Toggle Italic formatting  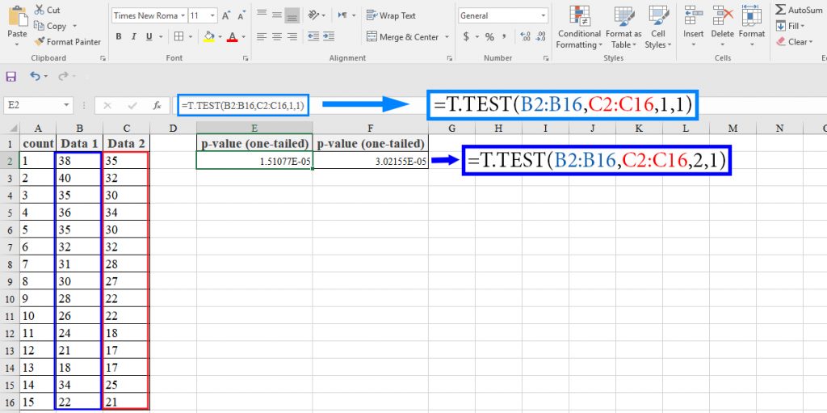click(x=133, y=37)
